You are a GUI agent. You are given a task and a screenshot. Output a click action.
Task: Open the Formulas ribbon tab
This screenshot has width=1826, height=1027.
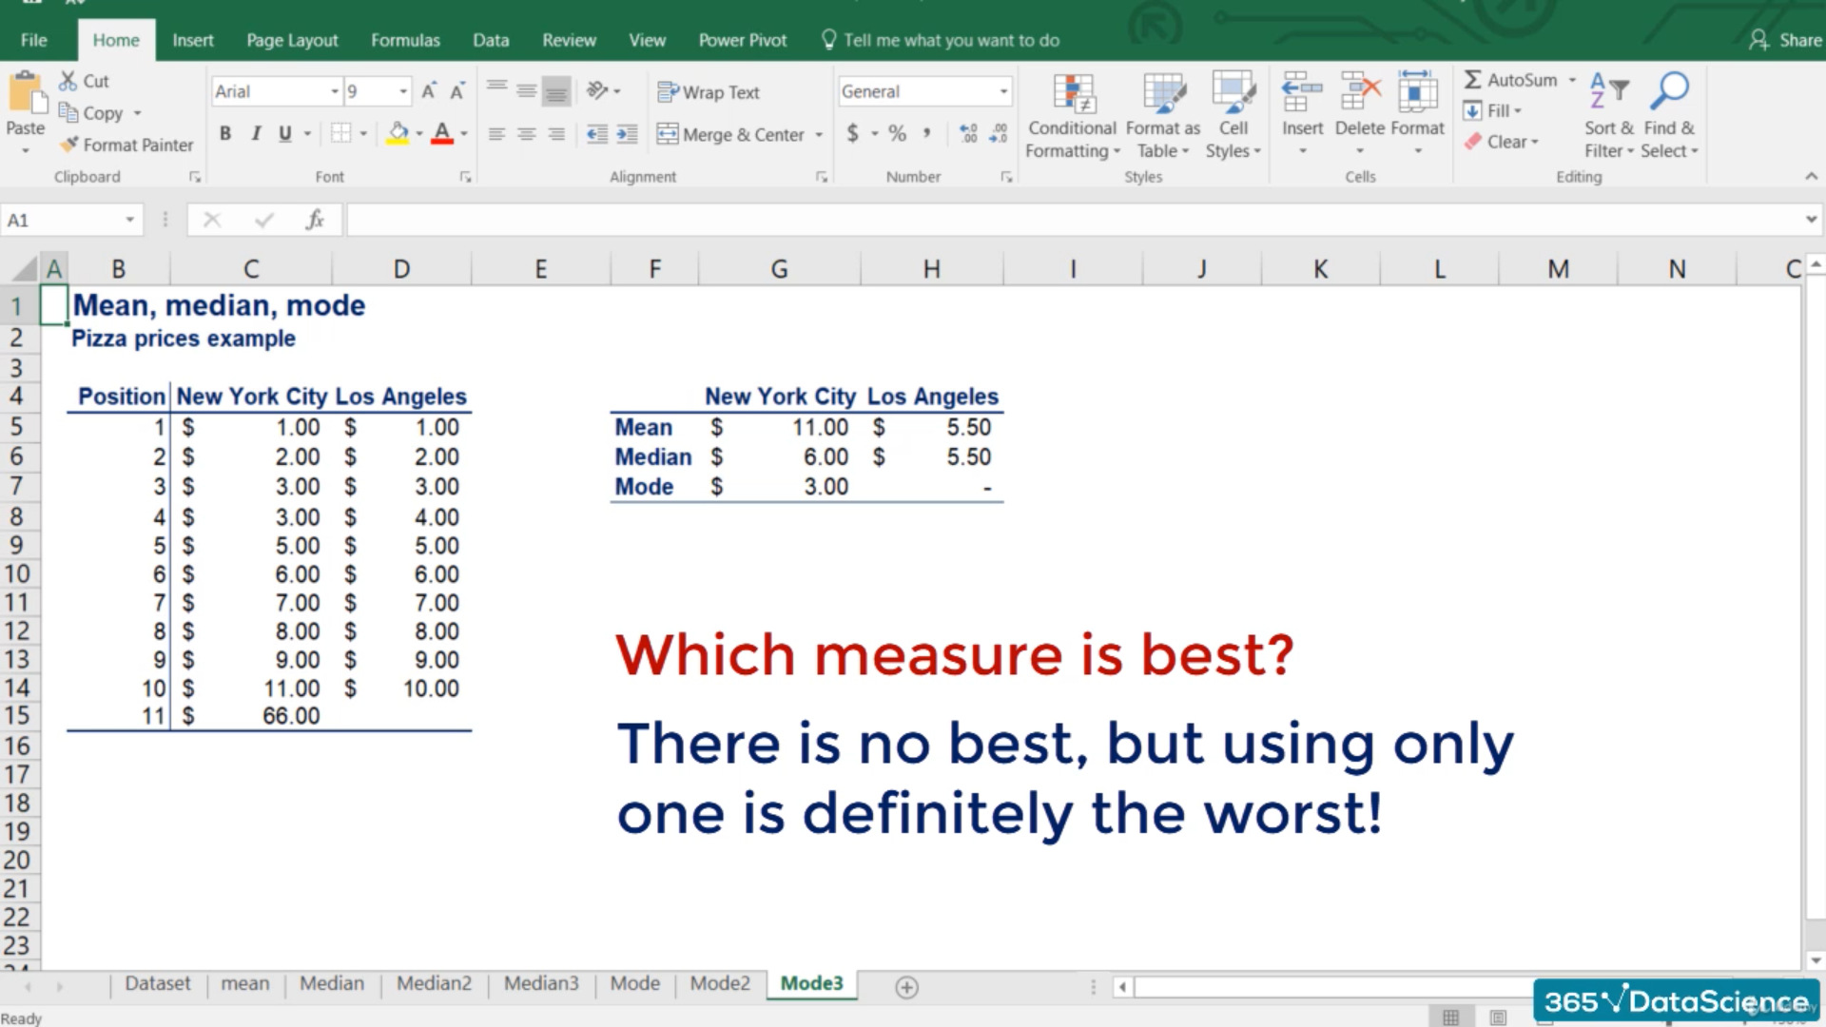coord(405,40)
